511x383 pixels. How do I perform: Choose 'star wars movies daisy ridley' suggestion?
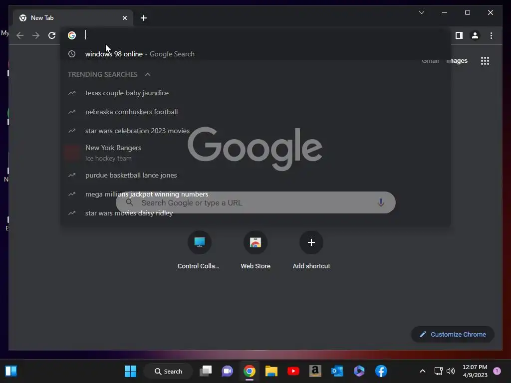point(256,213)
